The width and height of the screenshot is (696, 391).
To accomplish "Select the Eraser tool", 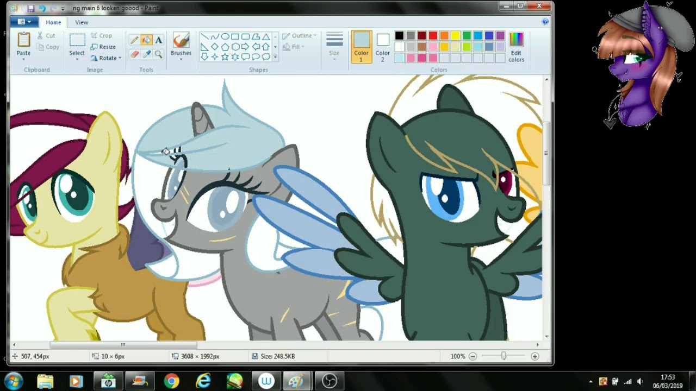I will tap(134, 54).
